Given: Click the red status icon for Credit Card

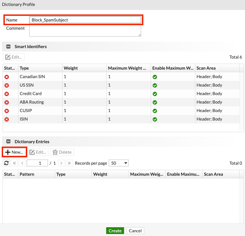Looking at the screenshot, I should click(x=7, y=94).
